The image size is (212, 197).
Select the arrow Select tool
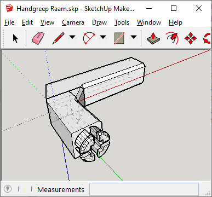click(15, 38)
